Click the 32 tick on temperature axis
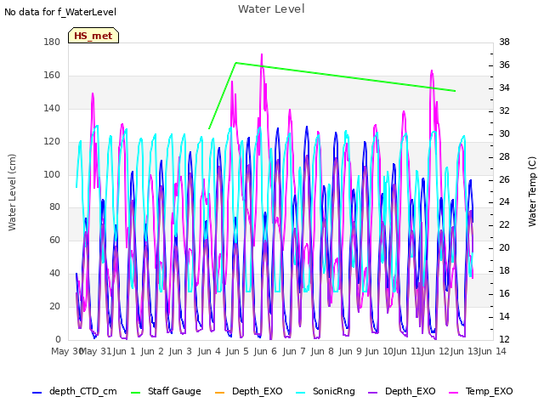Screen dimensions: 544x408 [504, 110]
